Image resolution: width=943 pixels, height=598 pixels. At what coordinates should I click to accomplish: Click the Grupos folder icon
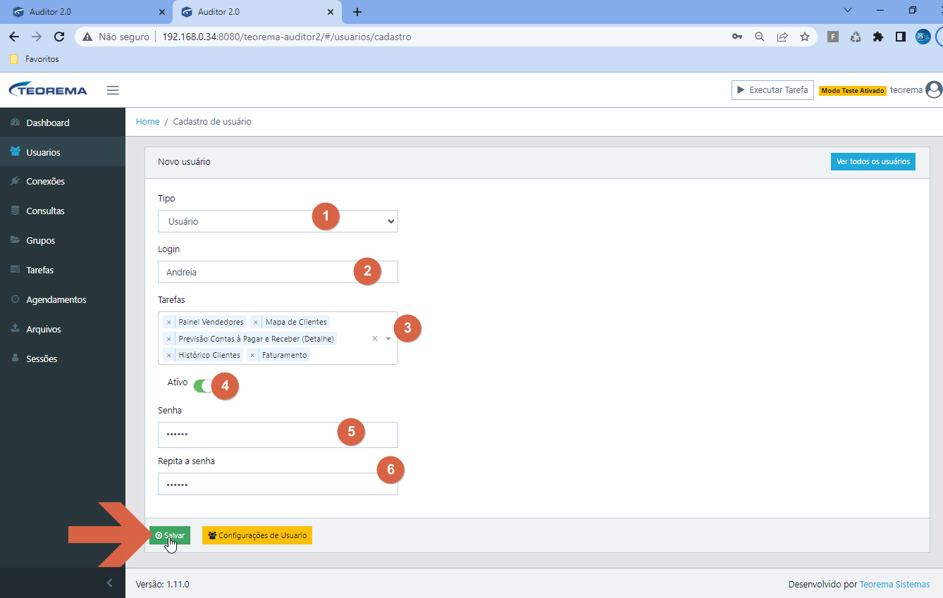16,240
